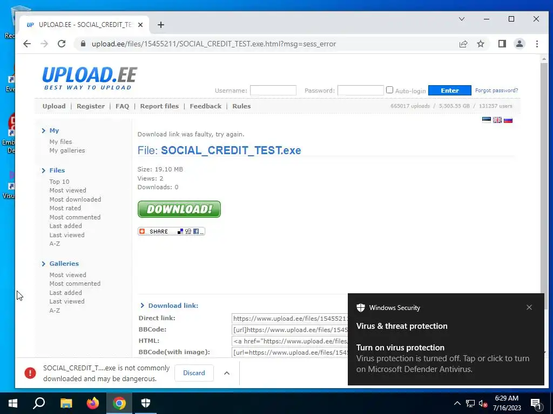Click the Chrome back arrow
This screenshot has height=414, width=553.
pos(27,44)
